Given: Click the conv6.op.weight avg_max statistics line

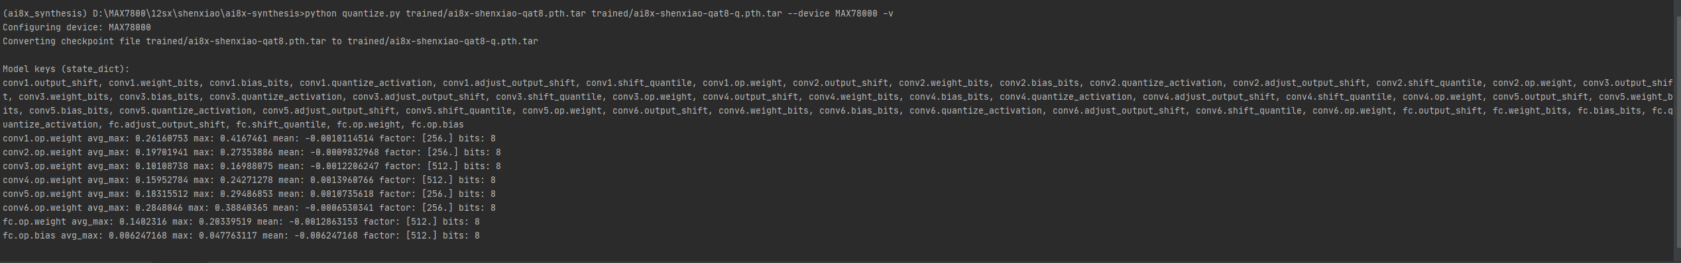Looking at the screenshot, I should [x=249, y=207].
